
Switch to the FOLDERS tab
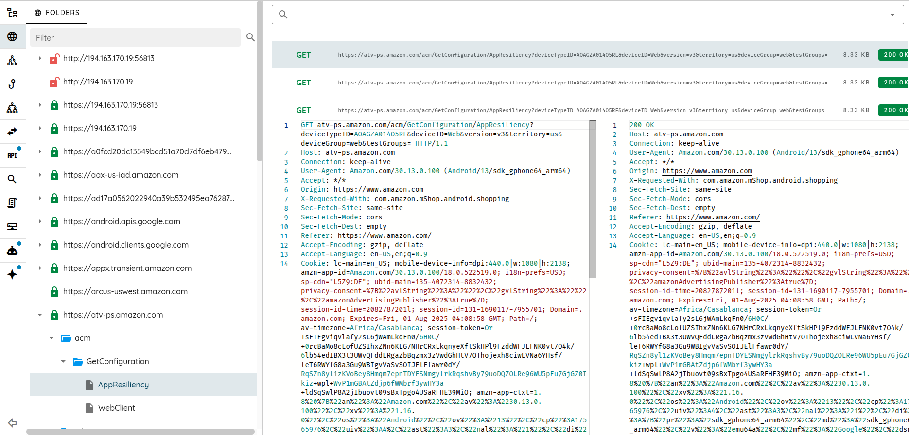click(x=57, y=13)
